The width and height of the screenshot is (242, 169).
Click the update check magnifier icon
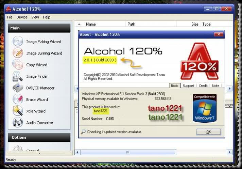coord(83,132)
